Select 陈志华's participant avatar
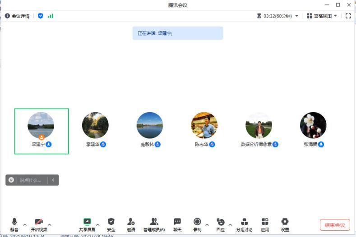 [204, 125]
